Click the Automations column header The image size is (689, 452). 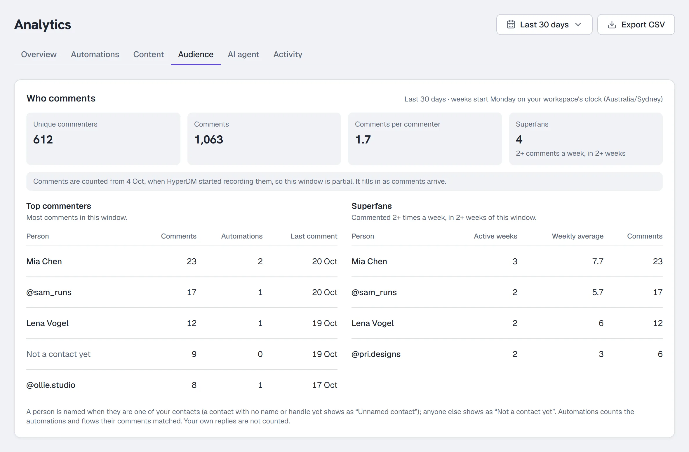[x=242, y=236]
